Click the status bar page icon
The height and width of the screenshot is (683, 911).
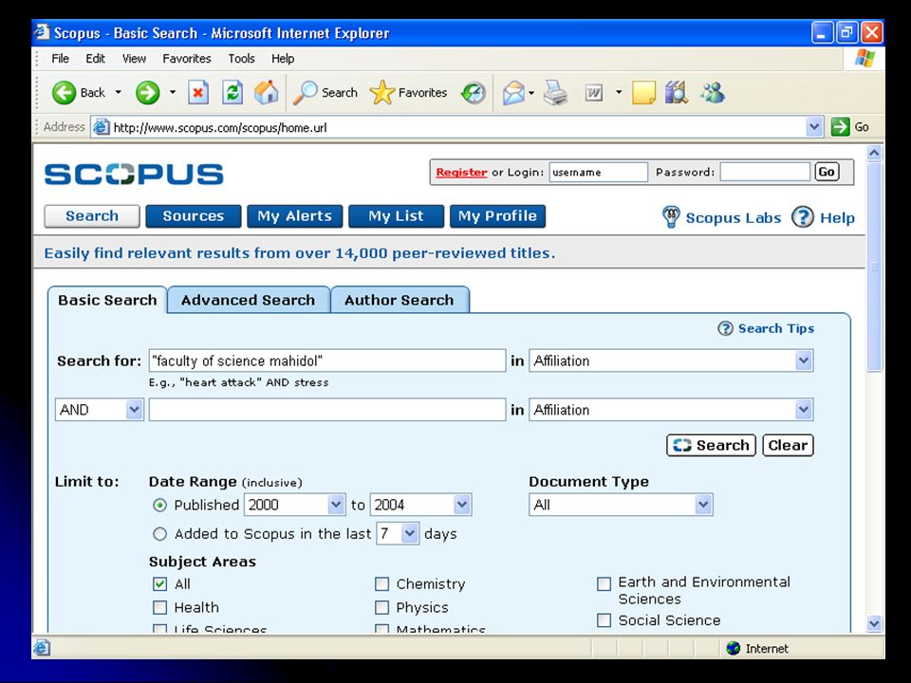(42, 648)
